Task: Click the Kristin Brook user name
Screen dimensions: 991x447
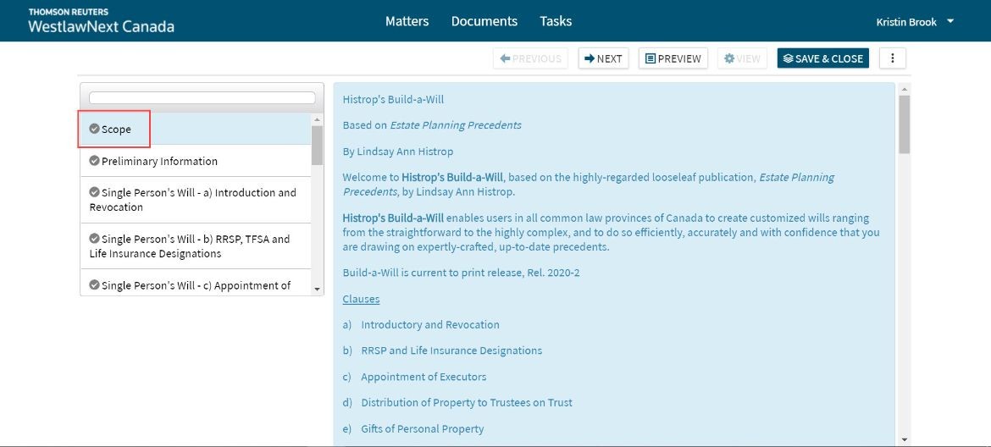Action: (x=907, y=21)
